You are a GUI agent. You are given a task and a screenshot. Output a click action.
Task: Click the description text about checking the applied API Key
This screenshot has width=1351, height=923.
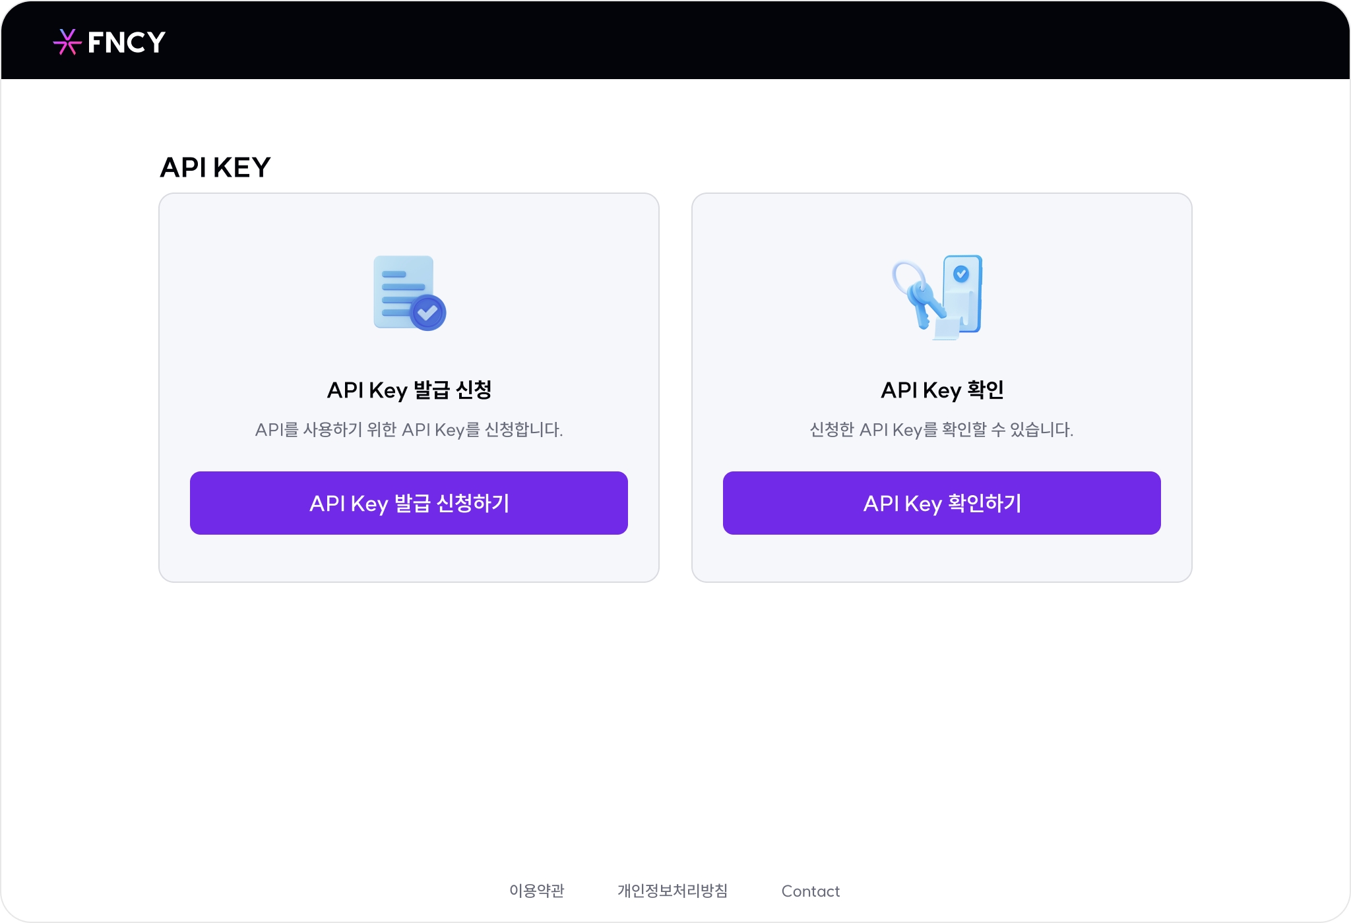point(941,430)
